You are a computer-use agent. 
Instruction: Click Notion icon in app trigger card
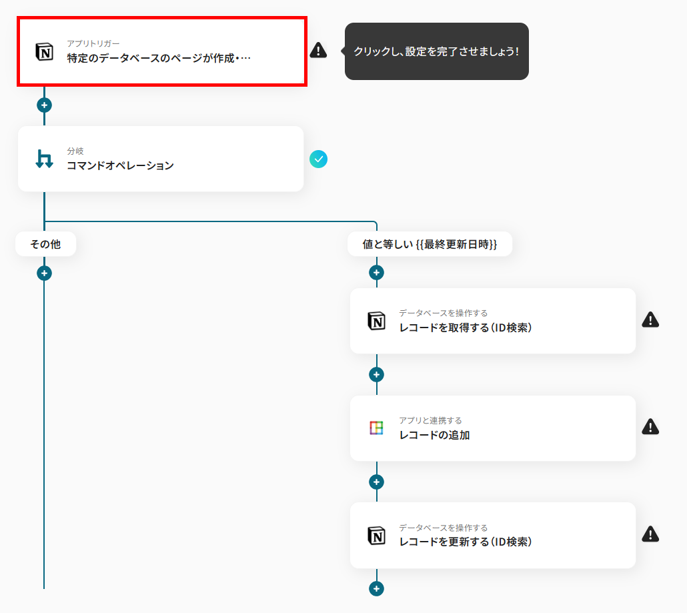[44, 52]
